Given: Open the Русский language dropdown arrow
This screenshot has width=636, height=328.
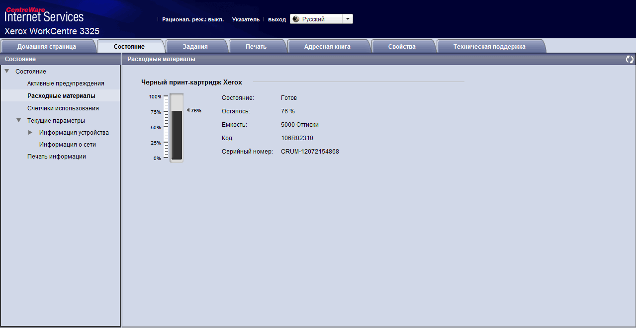Looking at the screenshot, I should click(x=348, y=19).
